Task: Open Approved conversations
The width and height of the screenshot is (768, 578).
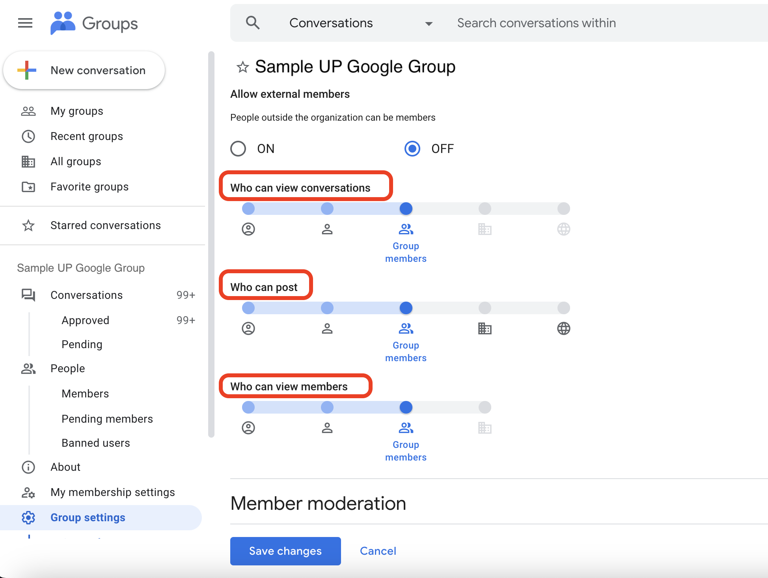Action: [x=86, y=321]
